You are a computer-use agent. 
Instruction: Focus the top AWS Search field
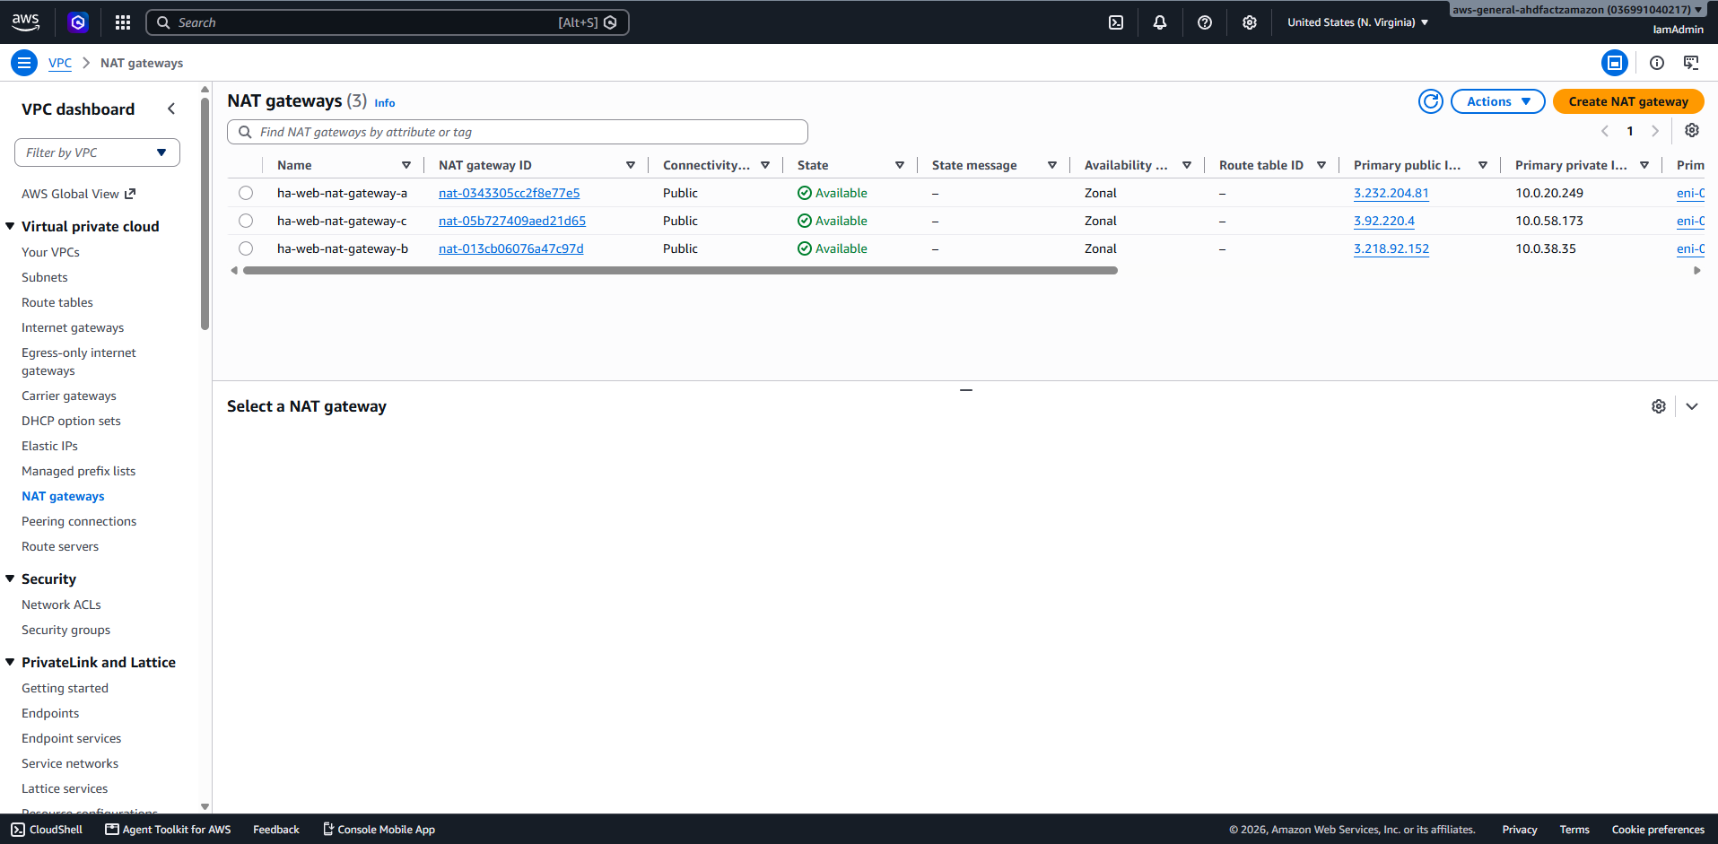pos(388,22)
